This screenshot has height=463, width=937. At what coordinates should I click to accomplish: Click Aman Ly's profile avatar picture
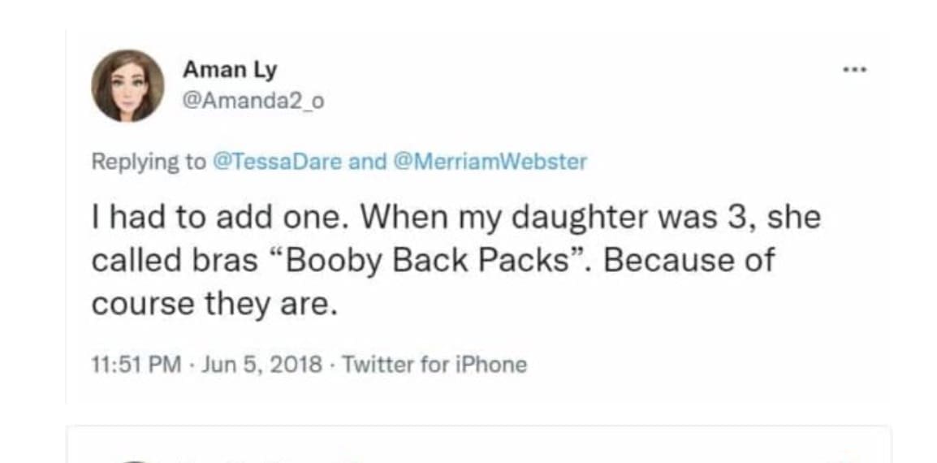point(127,86)
